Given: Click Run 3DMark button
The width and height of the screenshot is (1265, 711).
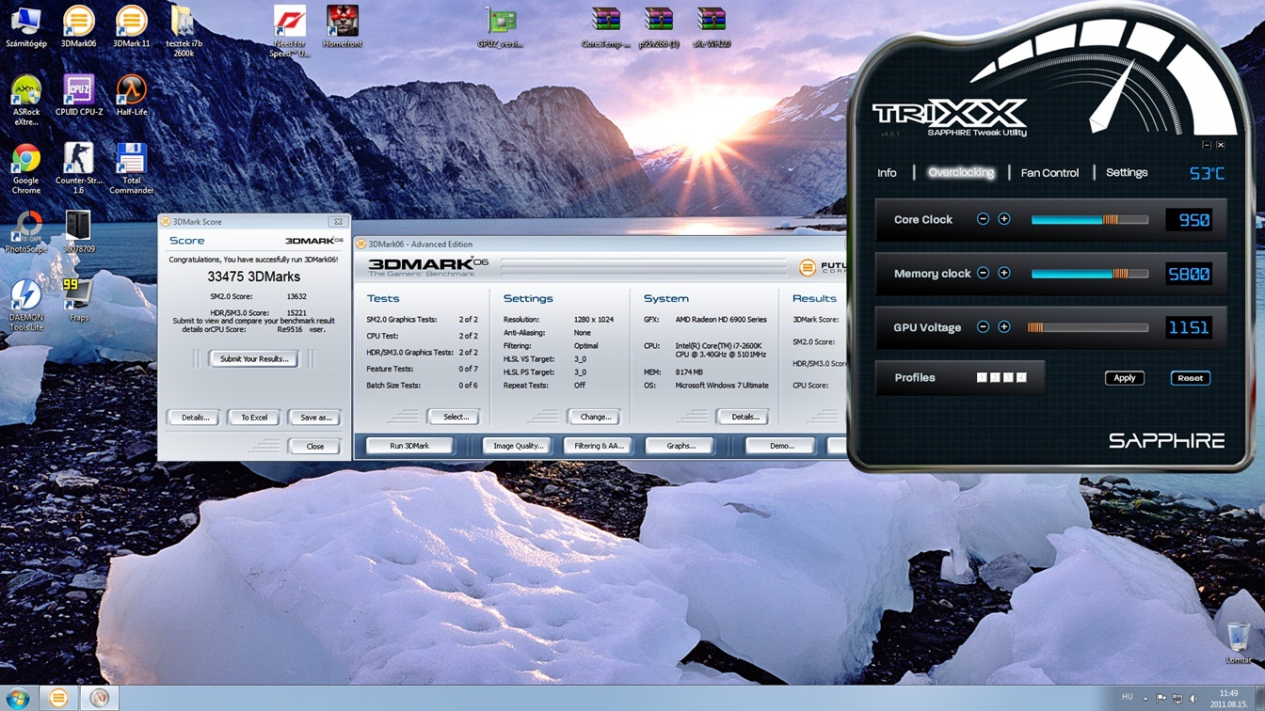Looking at the screenshot, I should tap(409, 446).
